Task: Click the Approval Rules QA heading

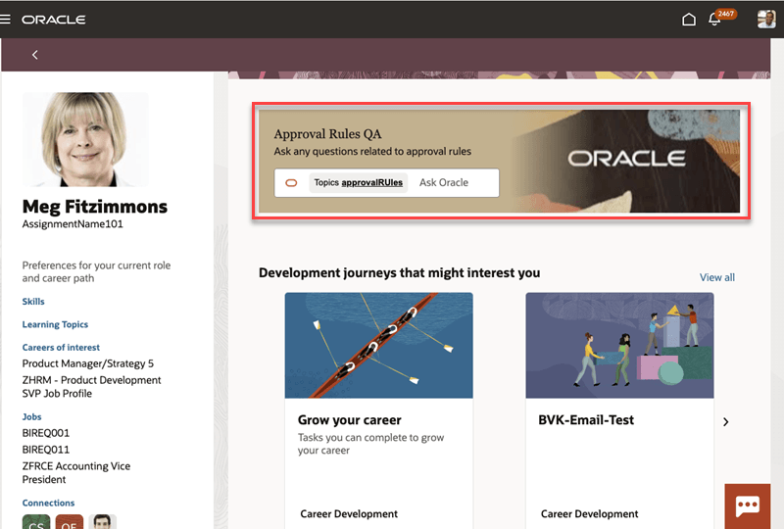Action: pos(327,134)
